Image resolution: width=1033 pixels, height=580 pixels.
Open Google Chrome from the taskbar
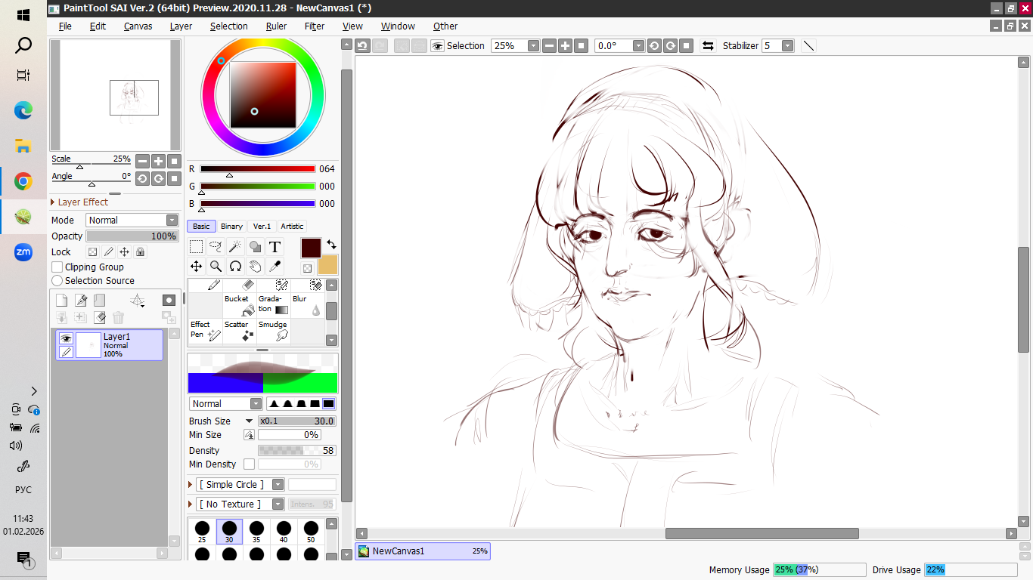click(x=23, y=181)
